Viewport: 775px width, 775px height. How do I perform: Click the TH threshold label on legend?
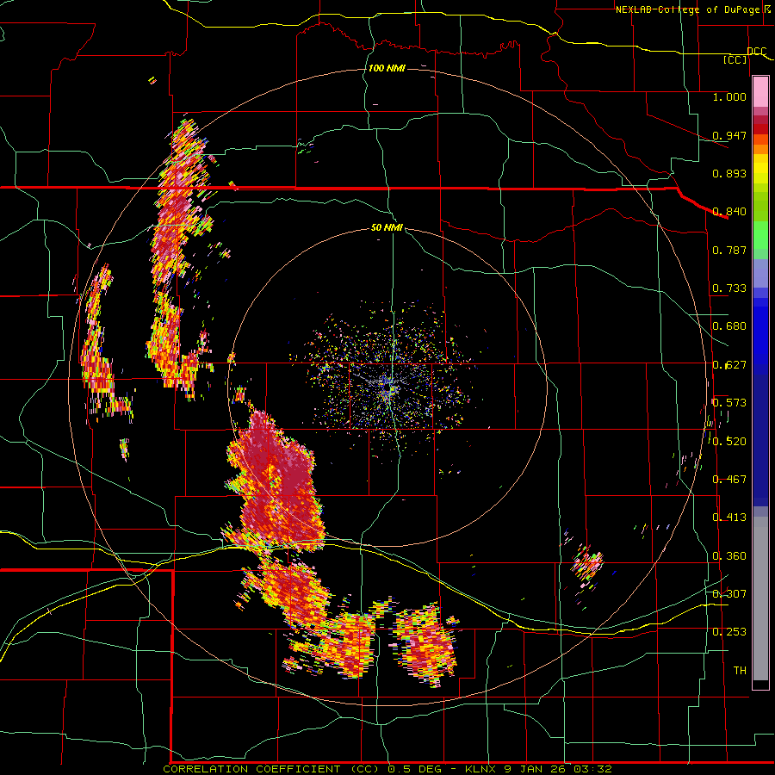tap(740, 670)
